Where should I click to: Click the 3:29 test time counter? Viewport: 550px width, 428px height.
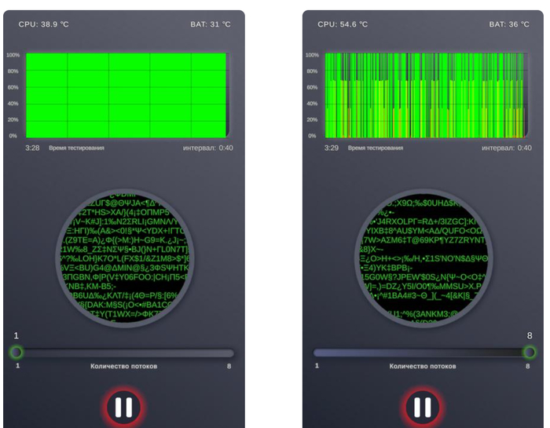point(331,148)
